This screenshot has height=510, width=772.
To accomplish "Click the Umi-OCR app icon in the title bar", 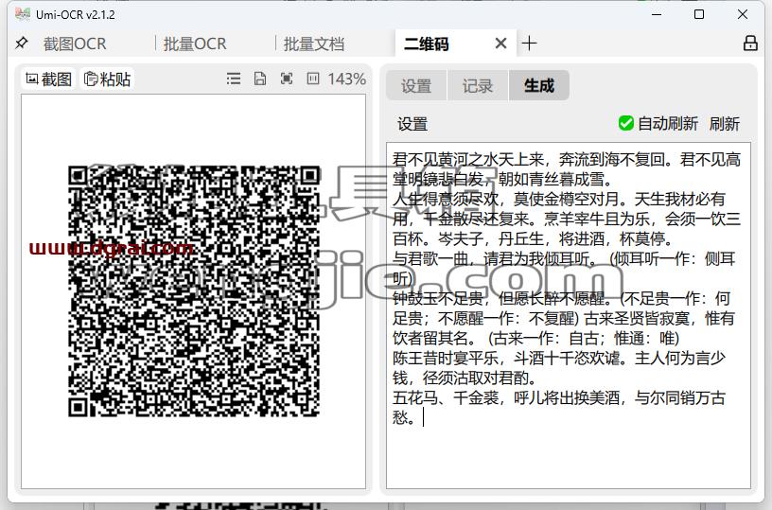I will pyautogui.click(x=23, y=14).
